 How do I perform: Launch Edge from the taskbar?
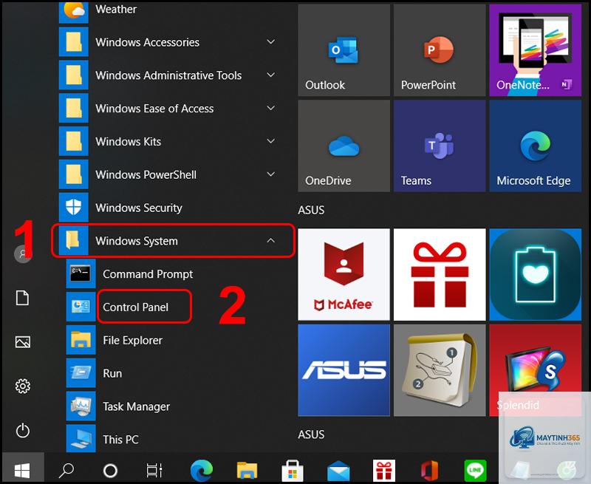[202, 471]
